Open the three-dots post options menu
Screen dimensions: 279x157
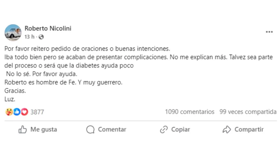pos(269,32)
